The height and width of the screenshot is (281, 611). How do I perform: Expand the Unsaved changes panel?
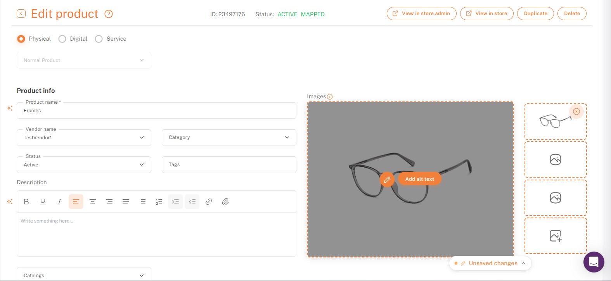[490, 263]
